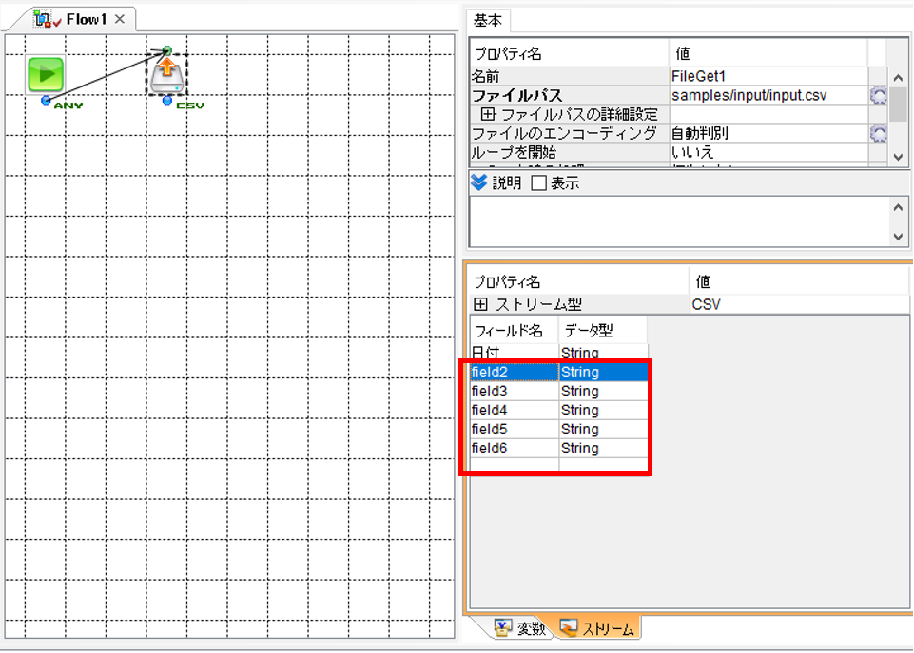Click String data type of field3
Viewport: 914px width, 653px height.
603,392
